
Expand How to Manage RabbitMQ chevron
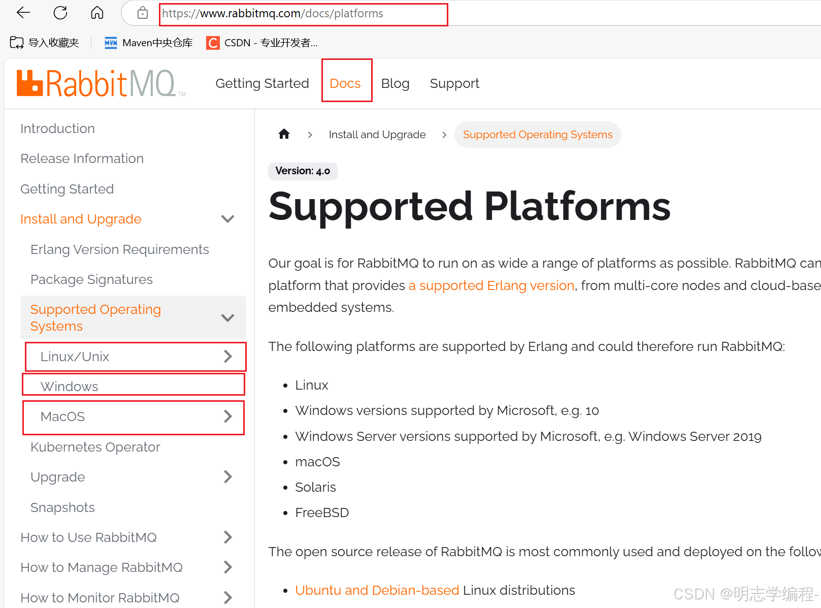(x=228, y=567)
